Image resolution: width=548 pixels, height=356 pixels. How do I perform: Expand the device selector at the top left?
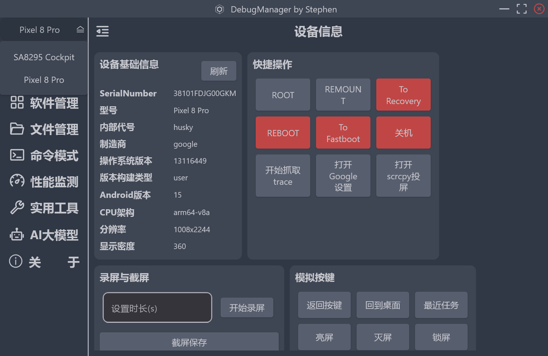tap(39, 30)
